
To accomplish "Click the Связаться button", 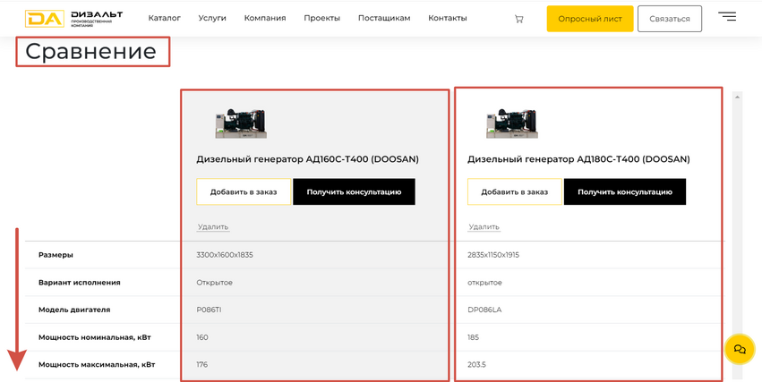I will [670, 19].
